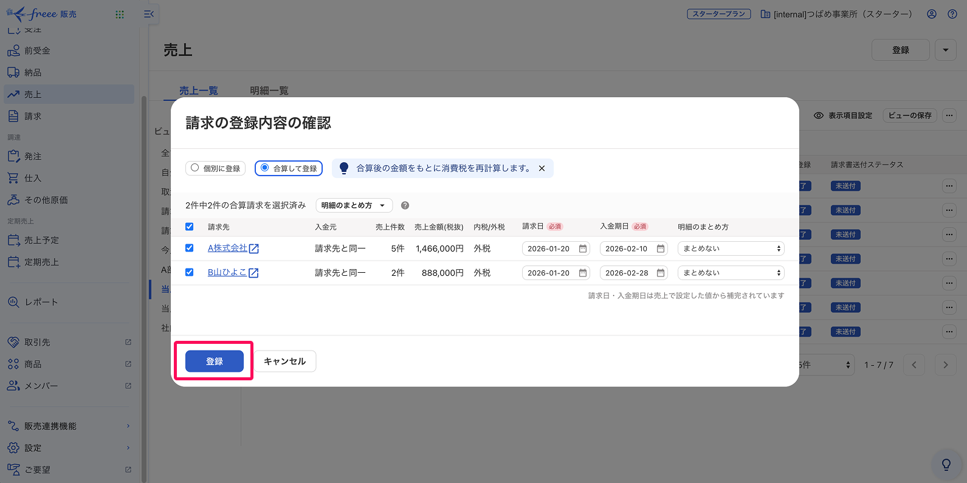Open B山ひよこ external link icon
The height and width of the screenshot is (483, 967).
(x=254, y=273)
